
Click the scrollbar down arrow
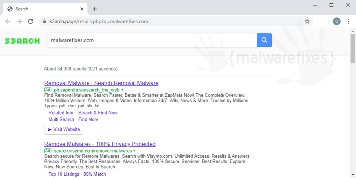tap(353, 175)
